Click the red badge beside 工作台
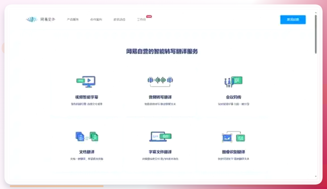The height and width of the screenshot is (189, 327). 149,17
